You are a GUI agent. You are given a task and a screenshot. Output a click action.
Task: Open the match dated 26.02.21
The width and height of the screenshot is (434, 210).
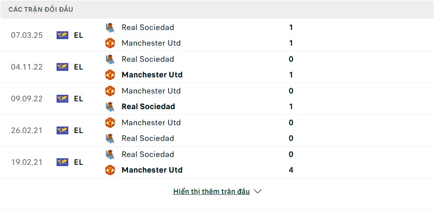[217, 130]
